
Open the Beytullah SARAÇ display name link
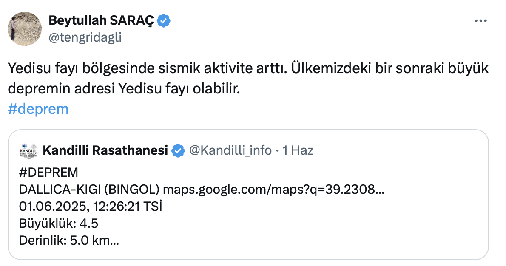click(x=101, y=20)
